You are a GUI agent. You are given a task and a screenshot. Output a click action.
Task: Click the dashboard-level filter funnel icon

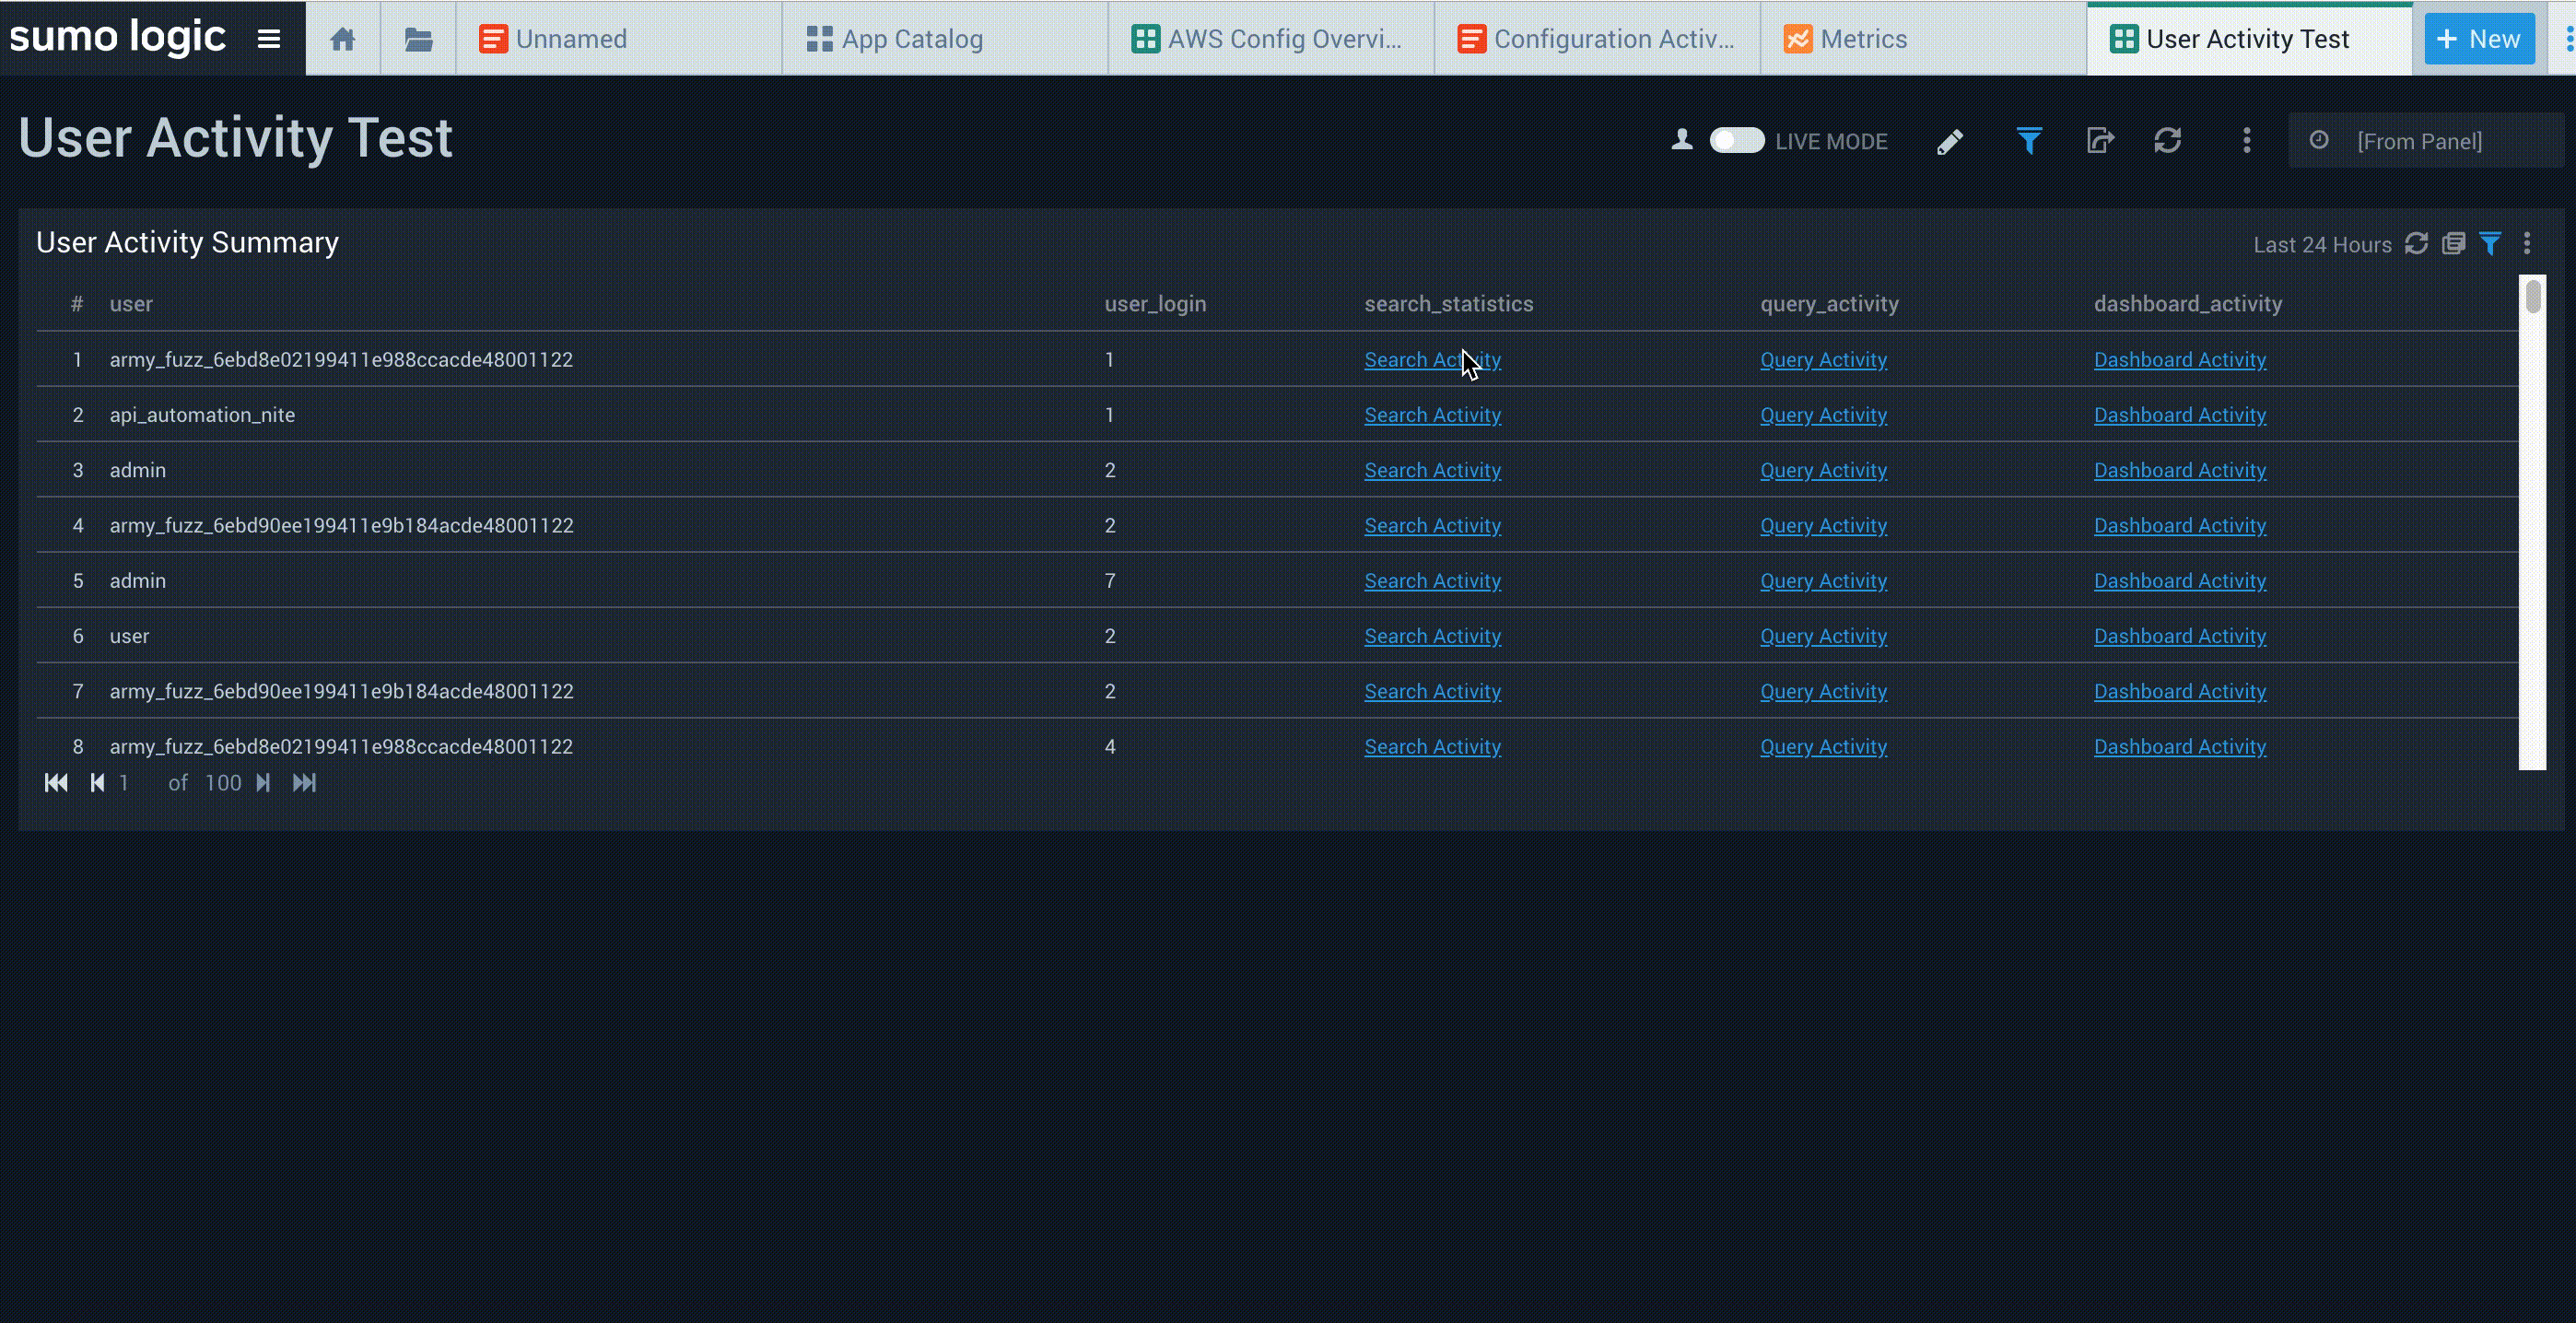point(2028,141)
